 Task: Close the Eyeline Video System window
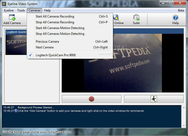(x=180, y=3)
